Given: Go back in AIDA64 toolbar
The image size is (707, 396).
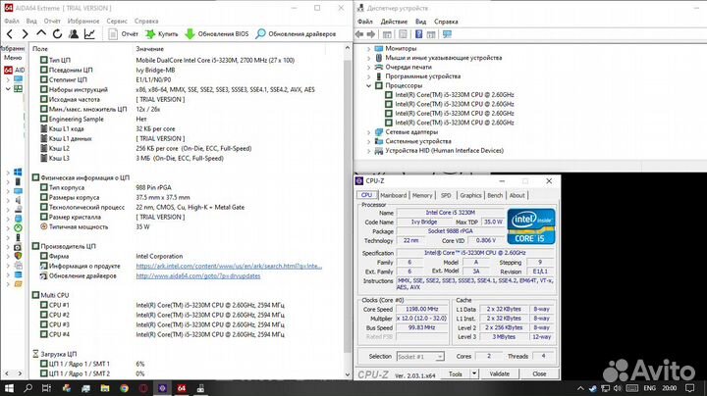Looking at the screenshot, I should click(10, 33).
